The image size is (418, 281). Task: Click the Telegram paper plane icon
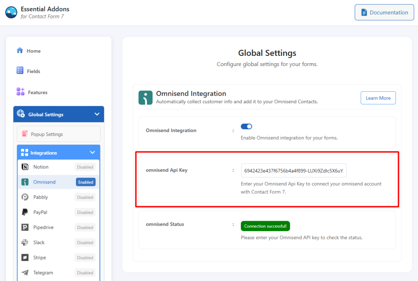(25, 272)
